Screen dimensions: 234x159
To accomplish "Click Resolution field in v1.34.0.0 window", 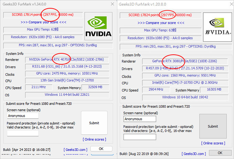I will pos(43,37).
